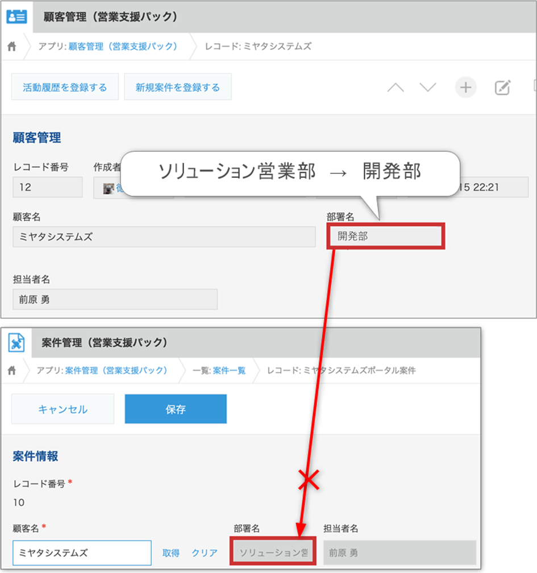The image size is (537, 573).
Task: Click the 部署名 field showing ソリューション営
Action: point(273,553)
